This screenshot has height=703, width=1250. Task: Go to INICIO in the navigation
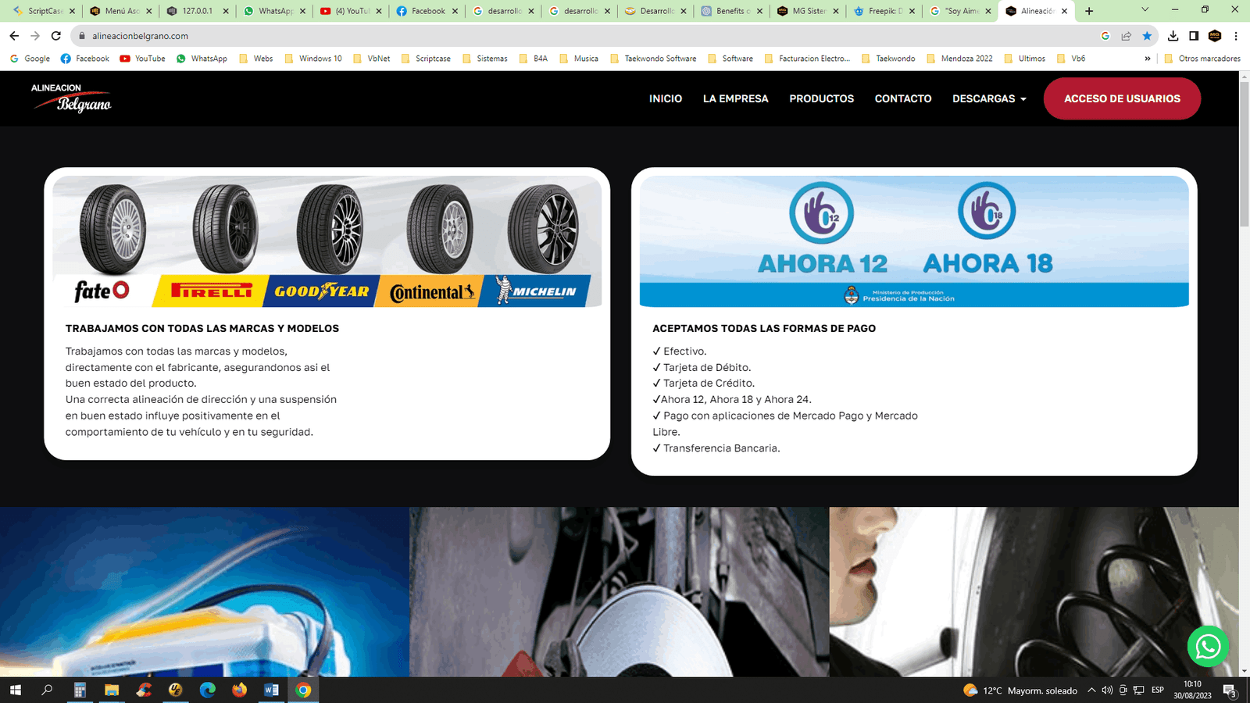(x=666, y=98)
